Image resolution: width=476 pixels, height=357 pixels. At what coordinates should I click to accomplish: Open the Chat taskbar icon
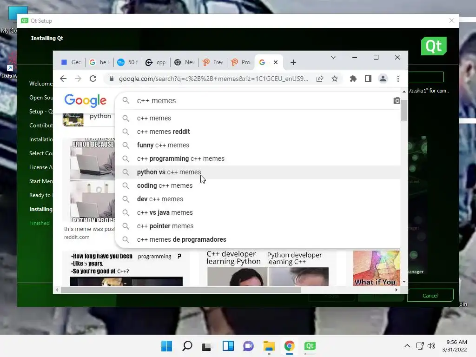tap(248, 346)
